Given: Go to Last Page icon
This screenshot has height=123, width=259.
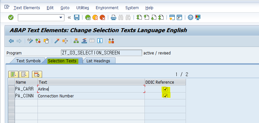Looking at the screenshot, I should (161, 17).
